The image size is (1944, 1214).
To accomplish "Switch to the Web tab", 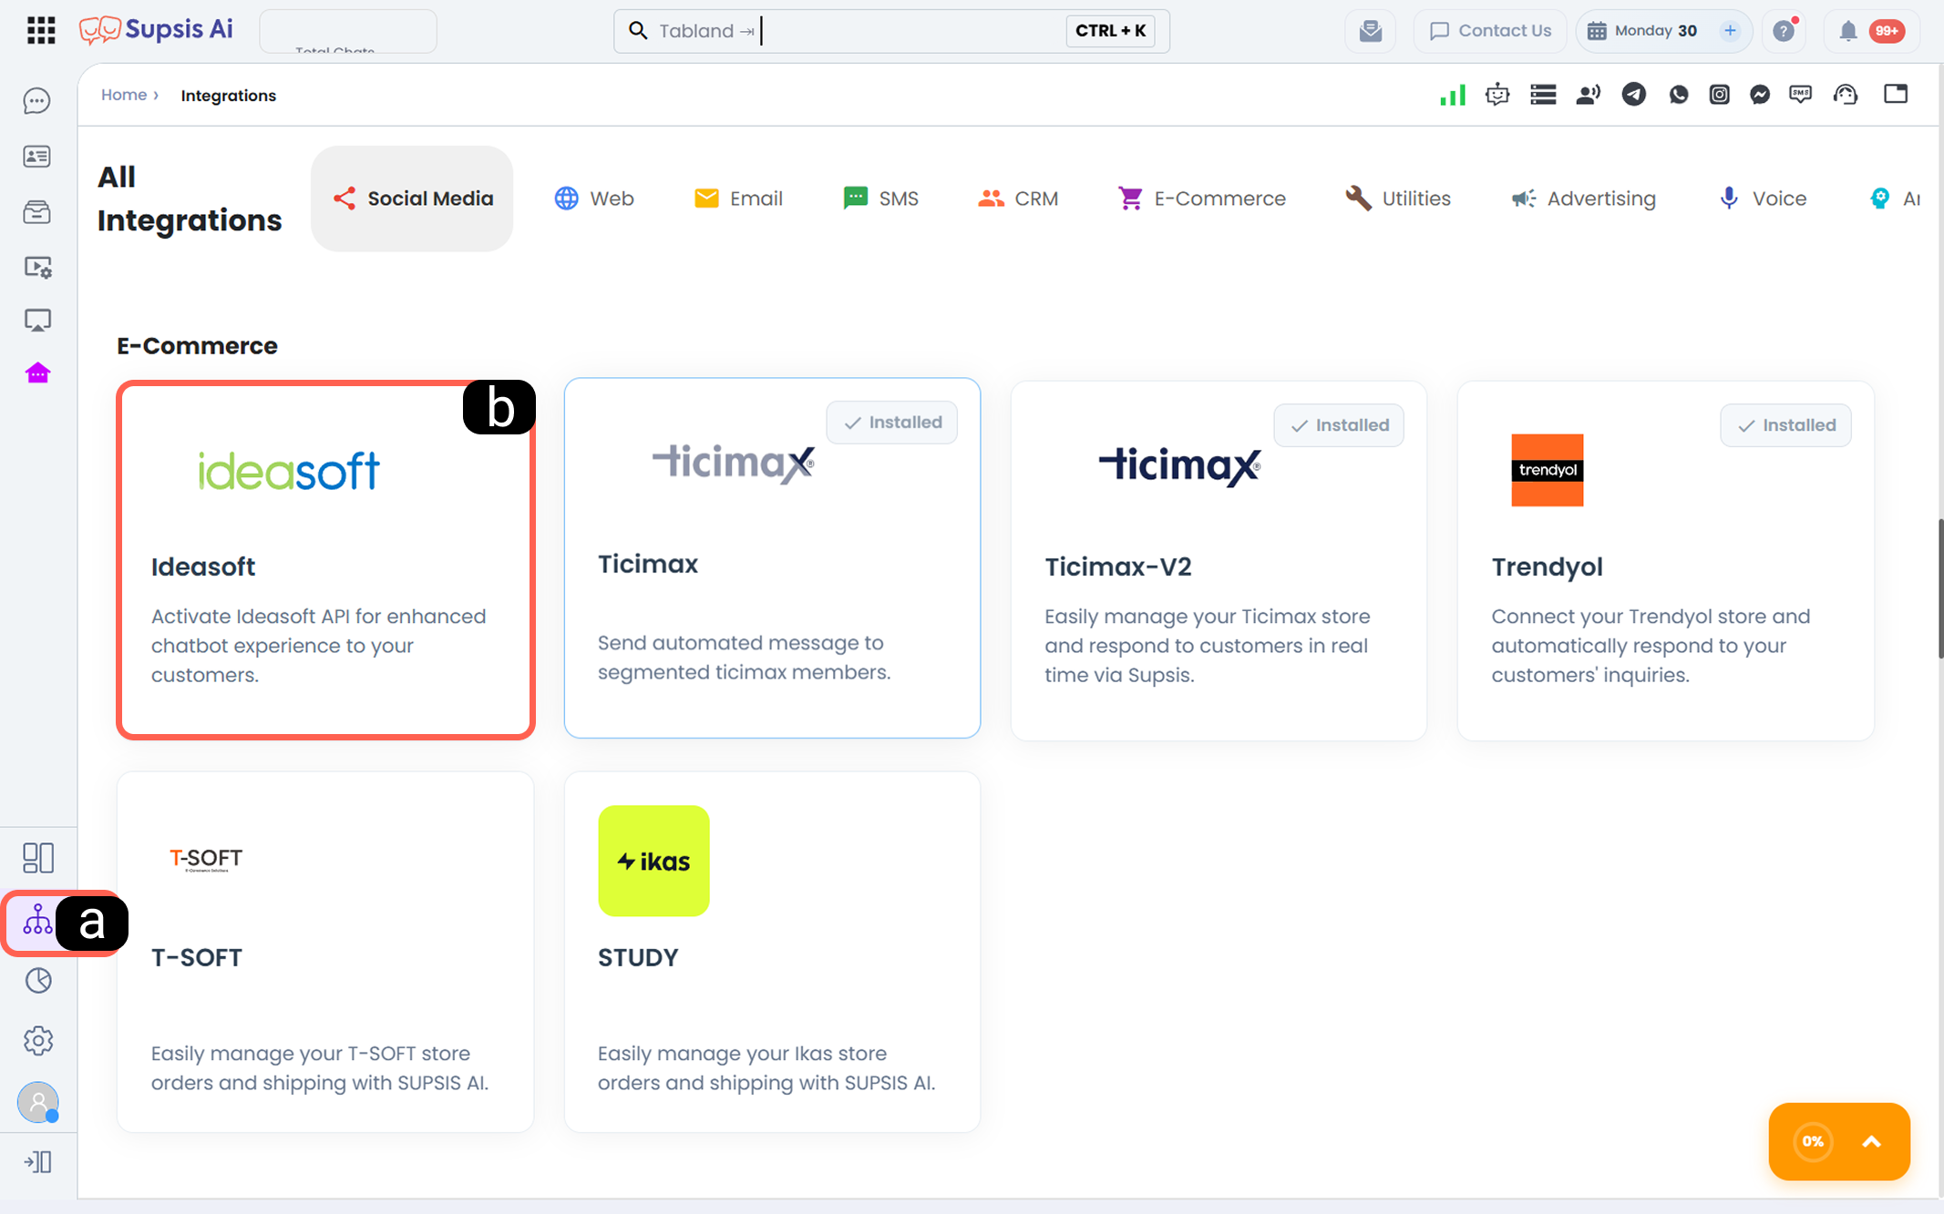I will pos(594,199).
